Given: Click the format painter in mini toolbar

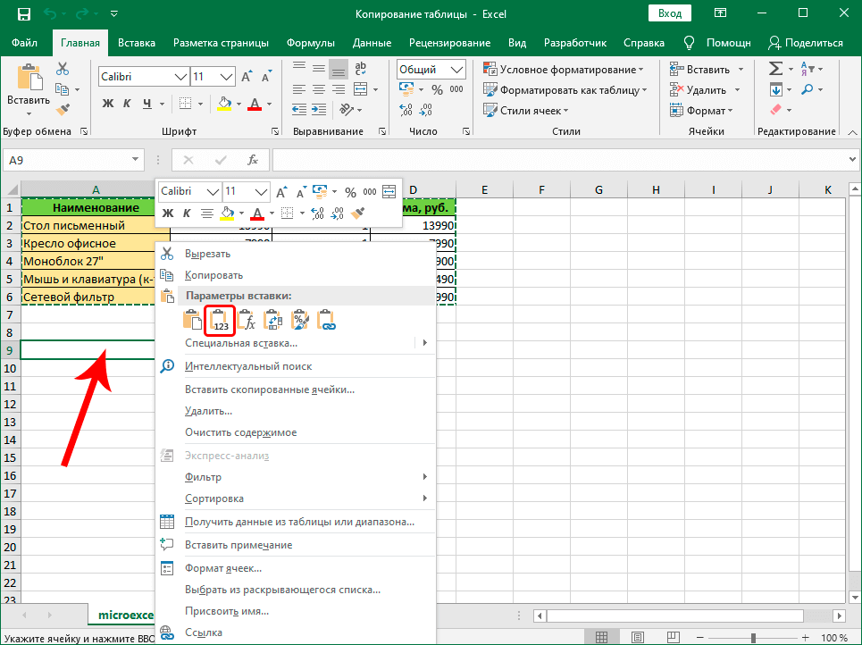Looking at the screenshot, I should pos(359,214).
